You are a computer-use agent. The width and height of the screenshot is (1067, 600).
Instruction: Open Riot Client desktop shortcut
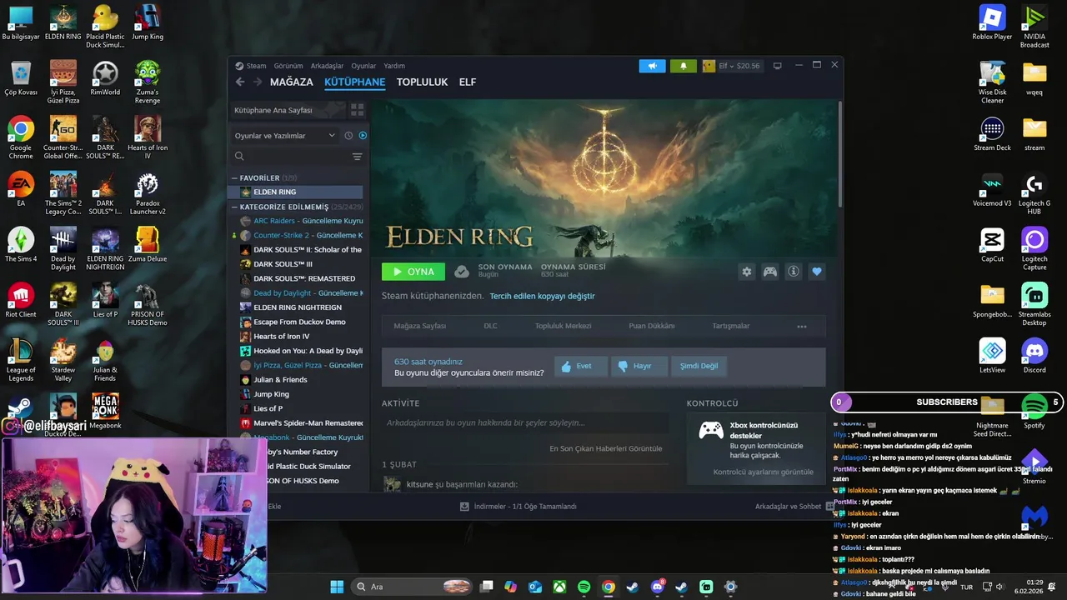pyautogui.click(x=21, y=301)
